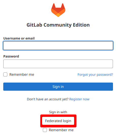116x134 pixels.
Task: Tick the Remember me checkbox below Federated login
Action: pyautogui.click(x=45, y=130)
